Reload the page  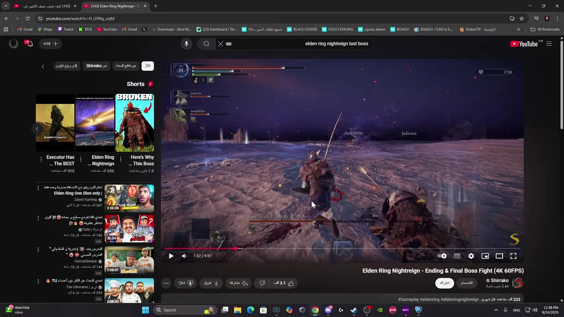click(27, 18)
